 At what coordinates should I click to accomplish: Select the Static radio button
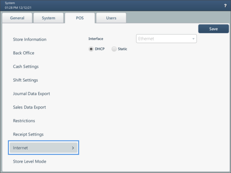coord(114,49)
